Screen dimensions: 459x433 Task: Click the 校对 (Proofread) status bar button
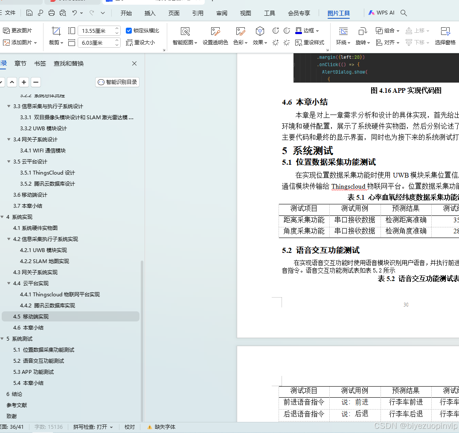(129, 427)
